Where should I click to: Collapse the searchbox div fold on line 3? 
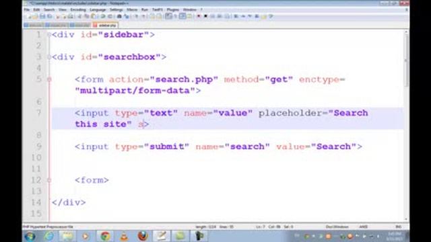(x=49, y=57)
